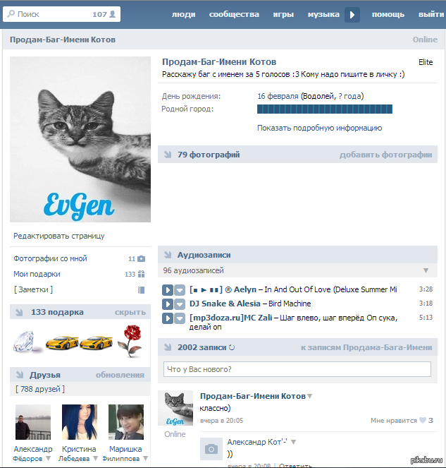Open dropdown arrow under Кристина Лебедева
The width and height of the screenshot is (446, 468).
pyautogui.click(x=95, y=458)
